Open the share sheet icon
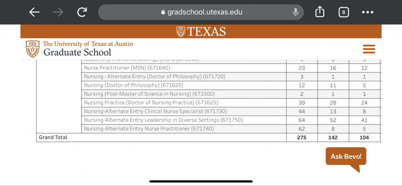This screenshot has height=186, width=402. pos(320,12)
